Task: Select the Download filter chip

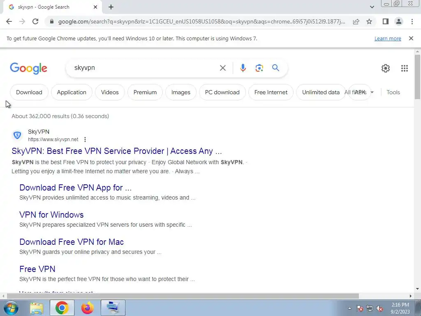Action: (29, 92)
